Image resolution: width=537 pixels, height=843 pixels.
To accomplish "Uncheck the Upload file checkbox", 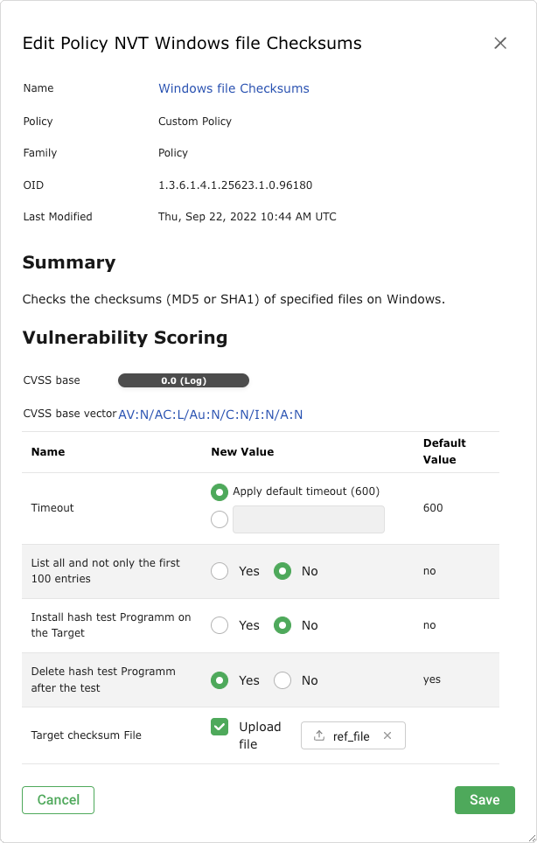I will tap(220, 727).
